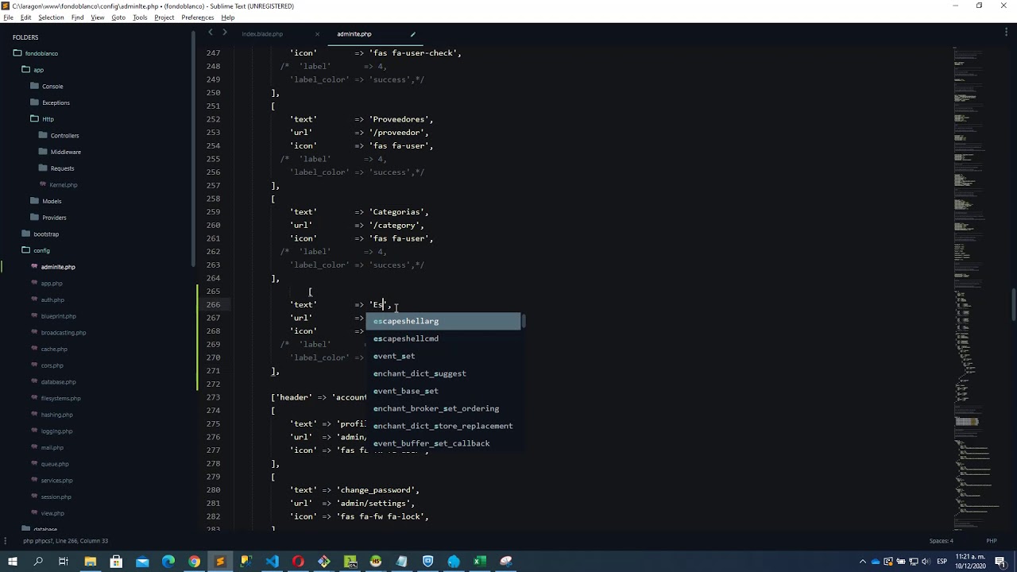Open Excel from taskbar
The image size is (1017, 572).
point(480,562)
